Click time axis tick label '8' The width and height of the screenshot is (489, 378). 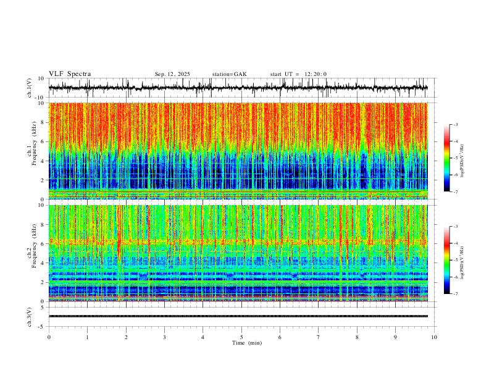click(357, 337)
